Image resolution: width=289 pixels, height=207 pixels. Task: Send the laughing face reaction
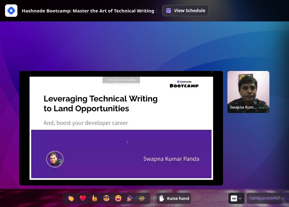click(118, 198)
